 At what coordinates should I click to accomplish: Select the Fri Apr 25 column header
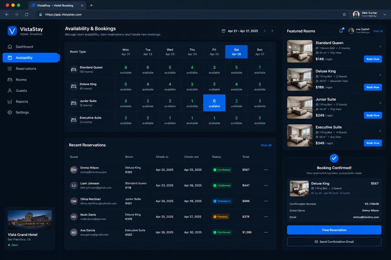214,52
